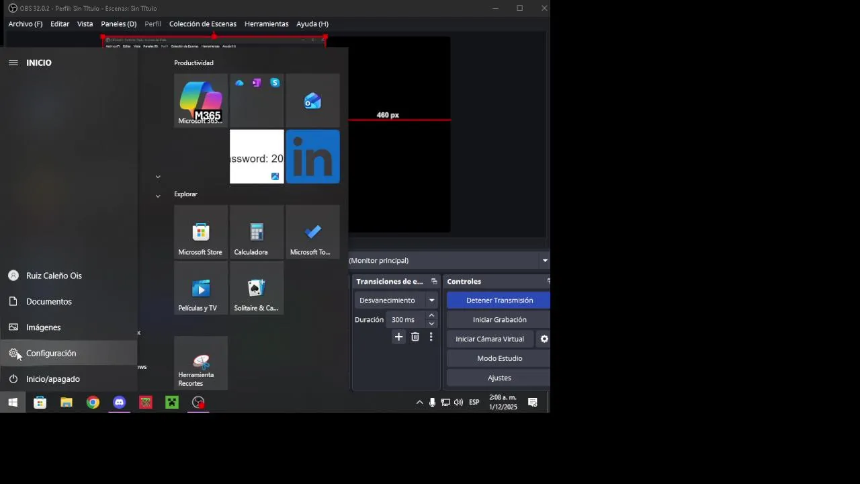Screen dimensions: 860x484
Task: Open the Inicio/apagado power options
Action: click(x=69, y=379)
